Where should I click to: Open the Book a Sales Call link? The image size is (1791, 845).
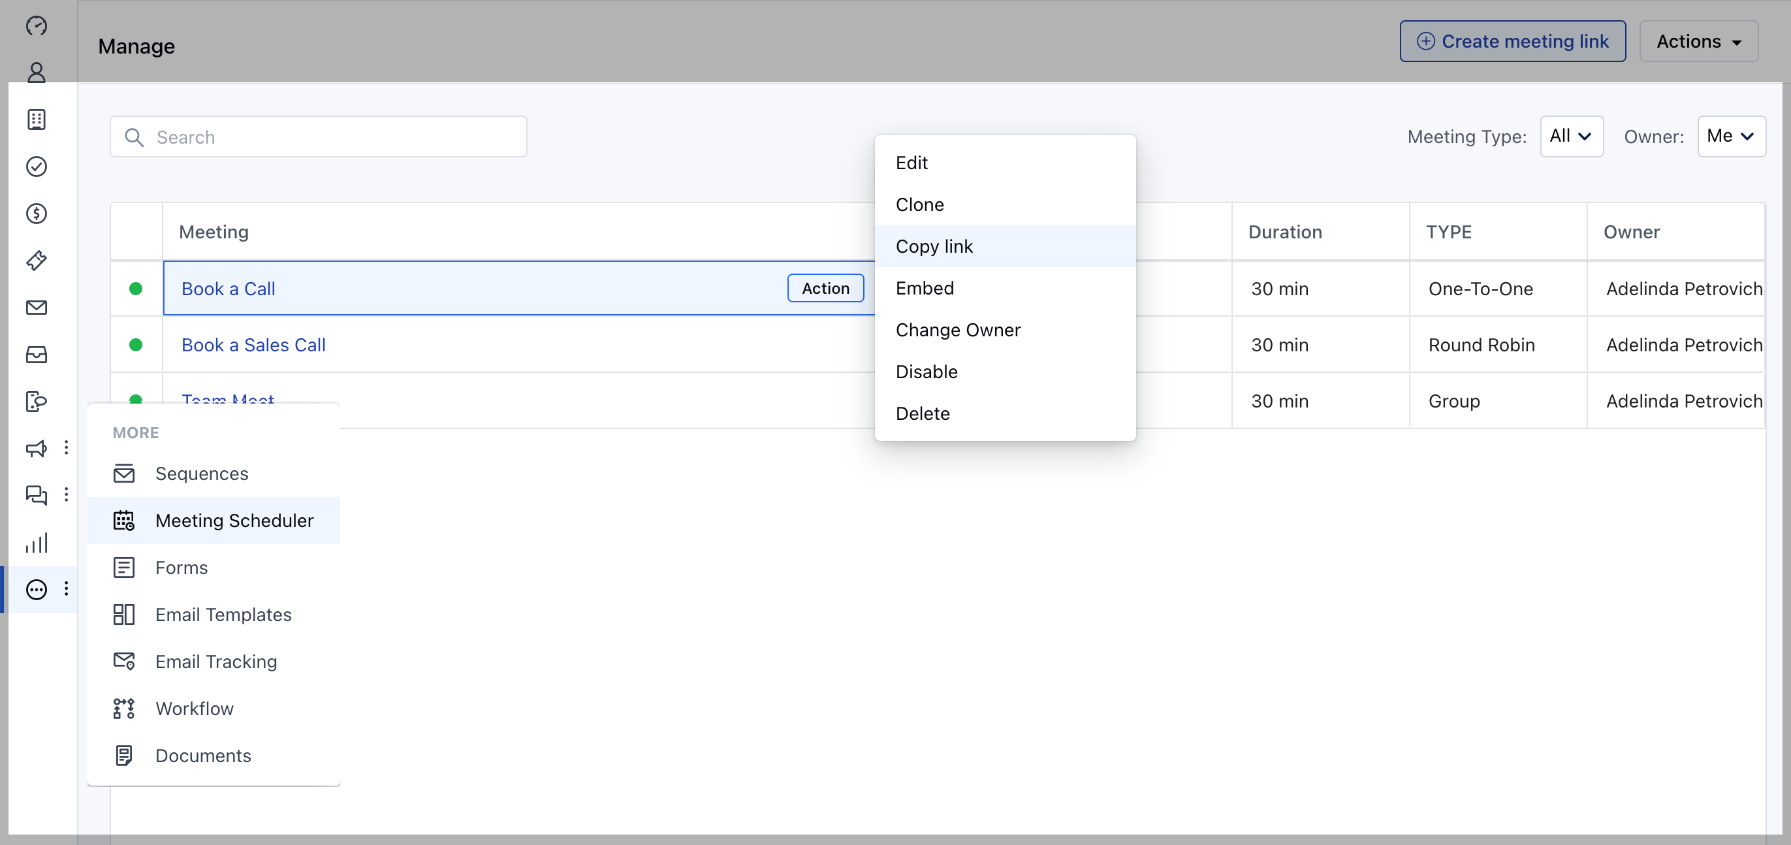tap(253, 345)
